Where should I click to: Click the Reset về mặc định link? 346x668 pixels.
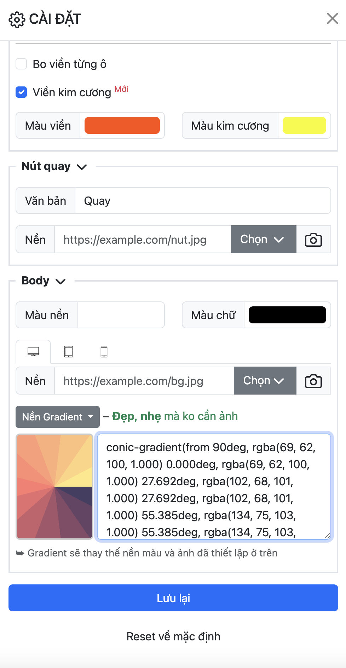point(173,636)
